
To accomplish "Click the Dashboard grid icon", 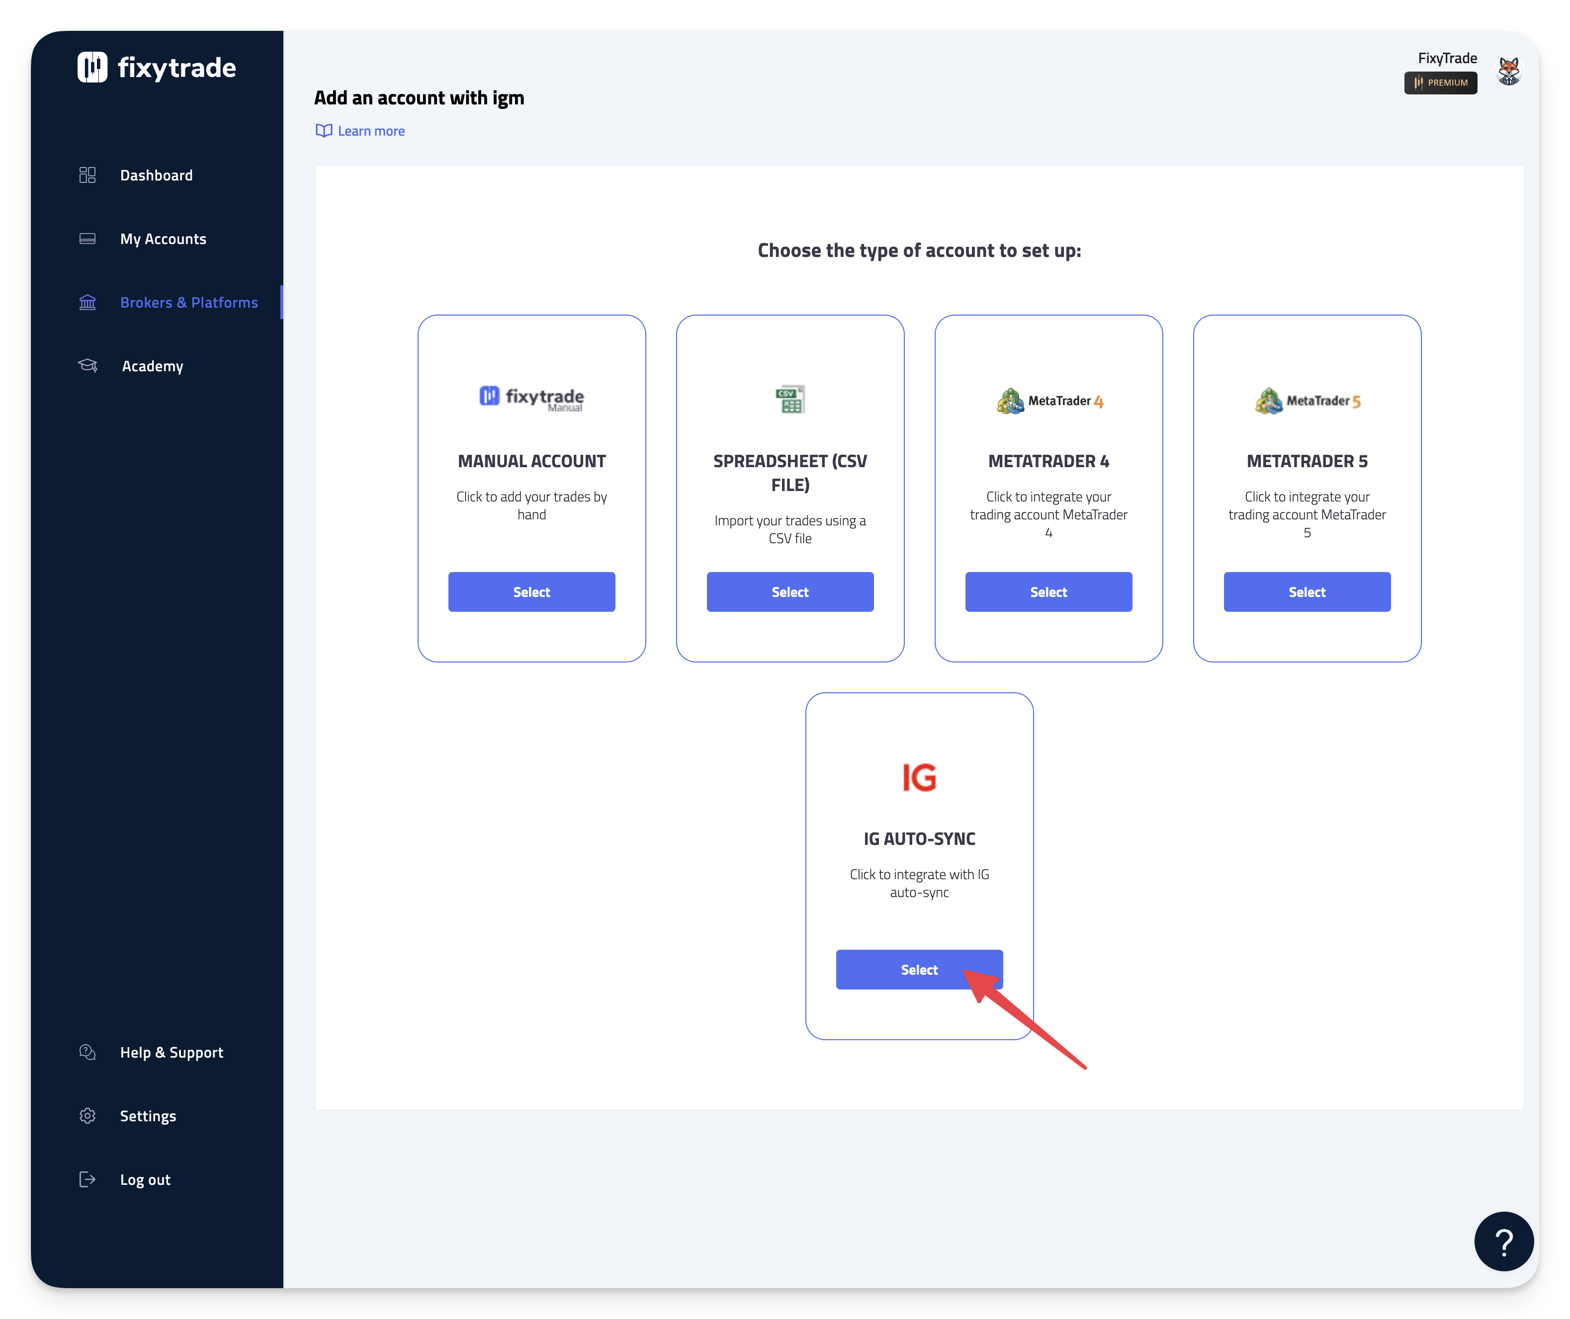I will tap(87, 175).
